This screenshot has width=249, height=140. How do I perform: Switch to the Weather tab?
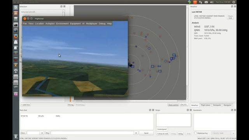pyautogui.click(x=195, y=105)
